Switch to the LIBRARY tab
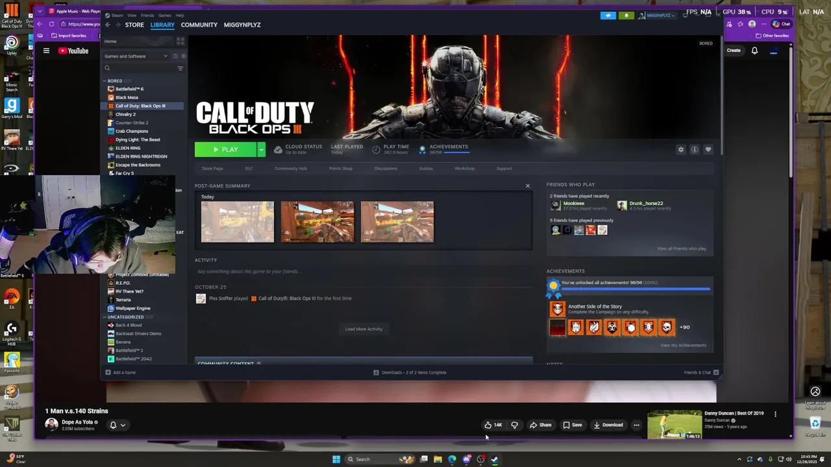 tap(162, 25)
